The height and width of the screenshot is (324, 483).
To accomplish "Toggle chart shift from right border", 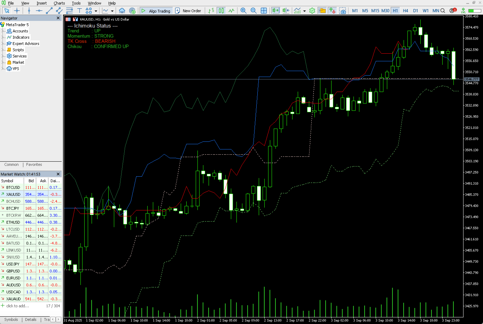I will pos(286,11).
